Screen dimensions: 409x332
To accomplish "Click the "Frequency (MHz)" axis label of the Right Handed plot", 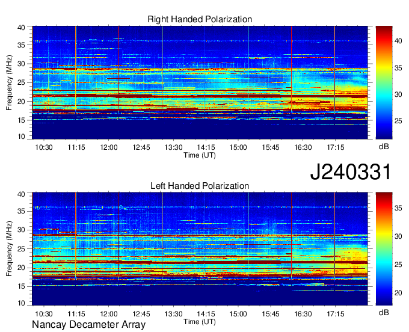I will tap(9, 82).
